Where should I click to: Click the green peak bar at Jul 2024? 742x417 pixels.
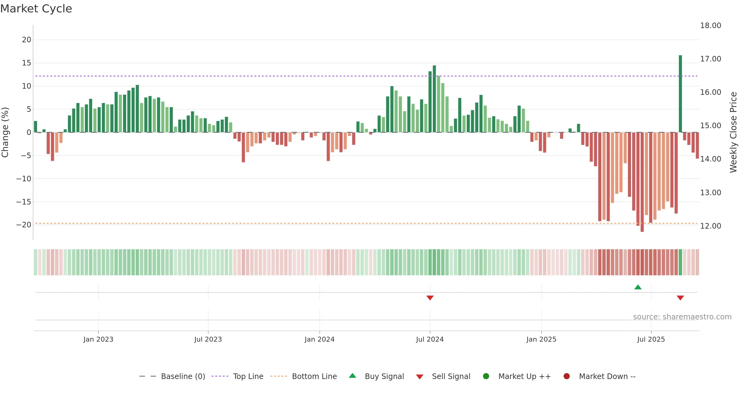coord(434,99)
